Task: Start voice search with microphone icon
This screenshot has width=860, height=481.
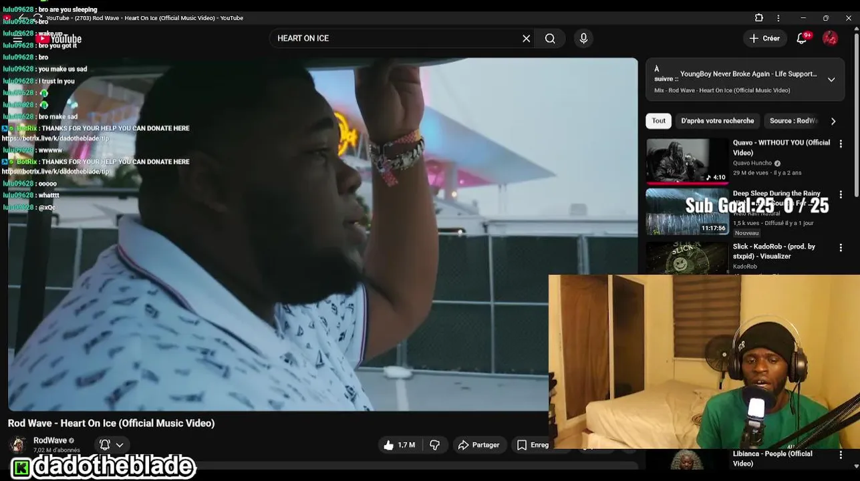Action: [x=583, y=38]
